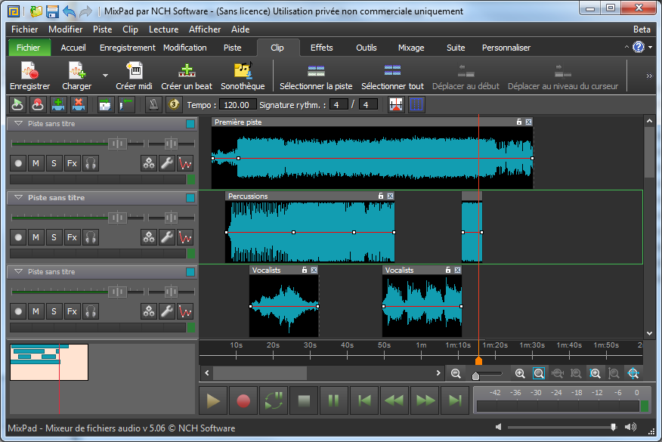The width and height of the screenshot is (662, 442).
Task: Click the project overview thumbnail
Action: click(49, 362)
